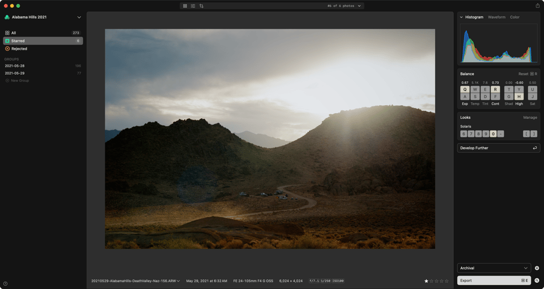Click the help icon at bottom left
Screen dimensions: 544x289
(5, 284)
